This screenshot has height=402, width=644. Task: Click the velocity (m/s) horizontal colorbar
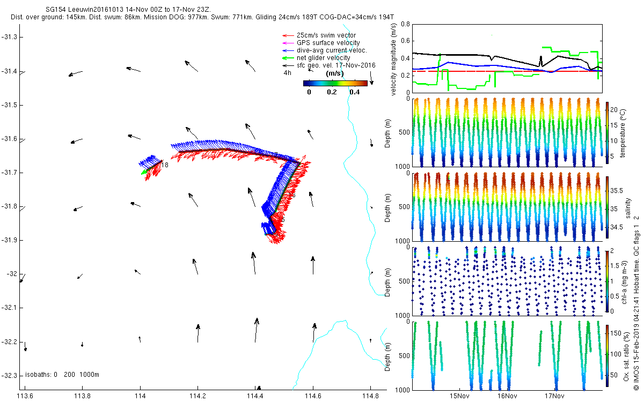tap(335, 83)
